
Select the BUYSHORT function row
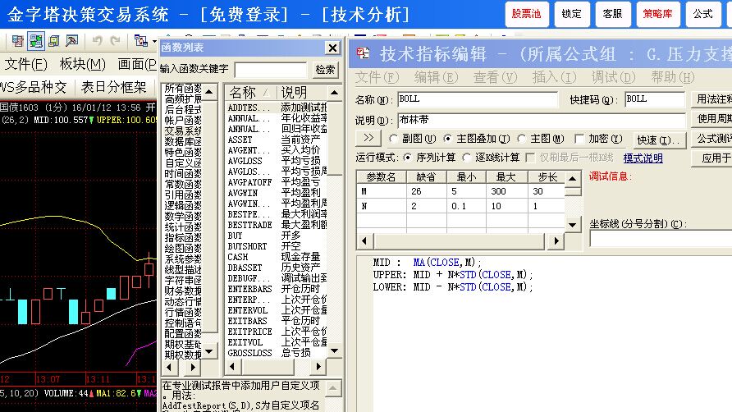coord(277,246)
